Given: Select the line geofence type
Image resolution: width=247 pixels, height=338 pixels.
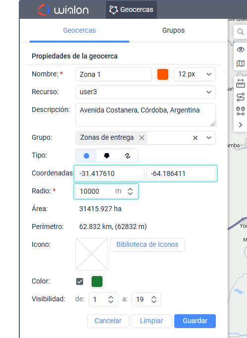Looking at the screenshot, I should click(127, 156).
